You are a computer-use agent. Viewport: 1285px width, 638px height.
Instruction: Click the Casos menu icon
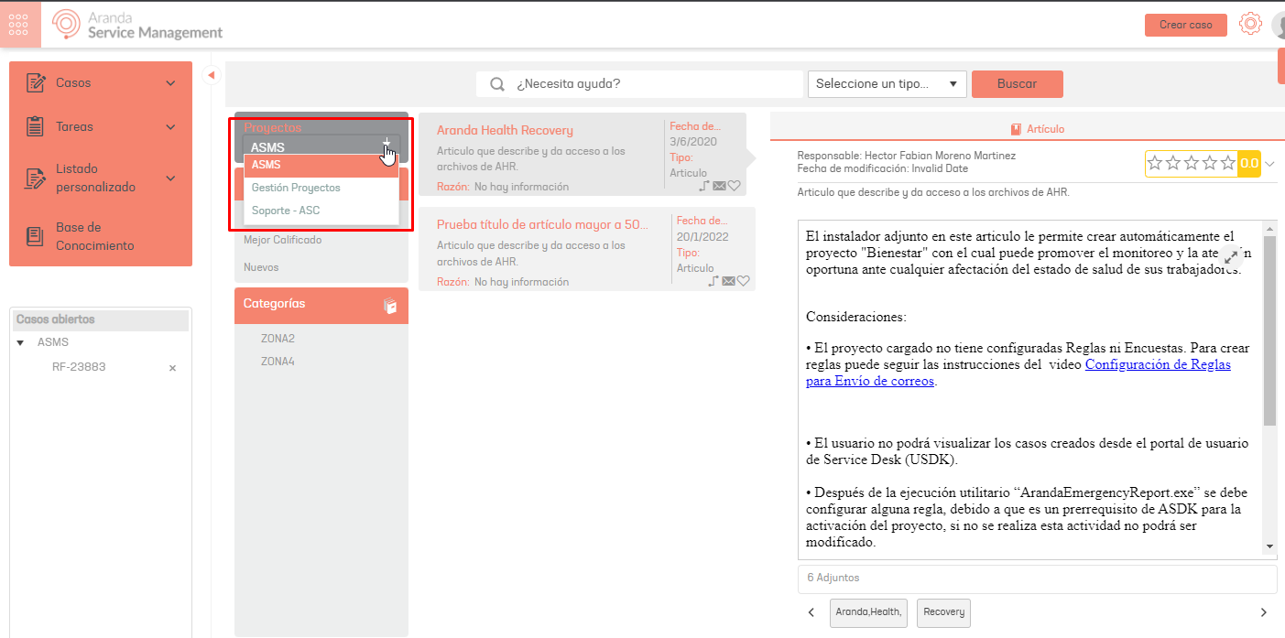[36, 82]
